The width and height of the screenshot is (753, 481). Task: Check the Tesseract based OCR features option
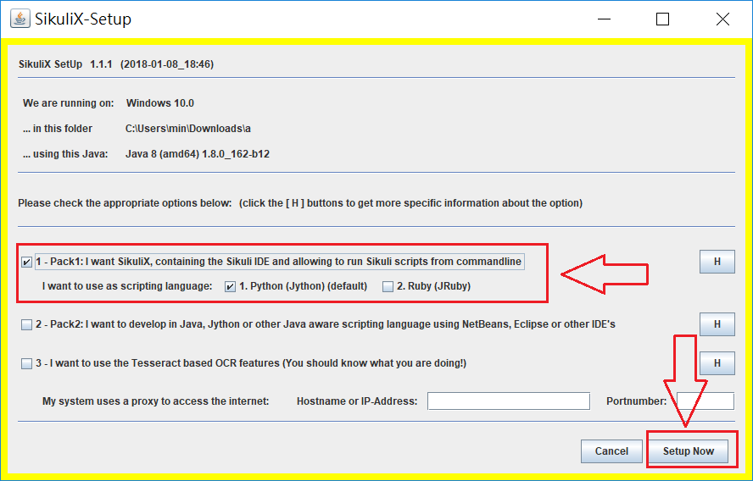click(x=27, y=363)
